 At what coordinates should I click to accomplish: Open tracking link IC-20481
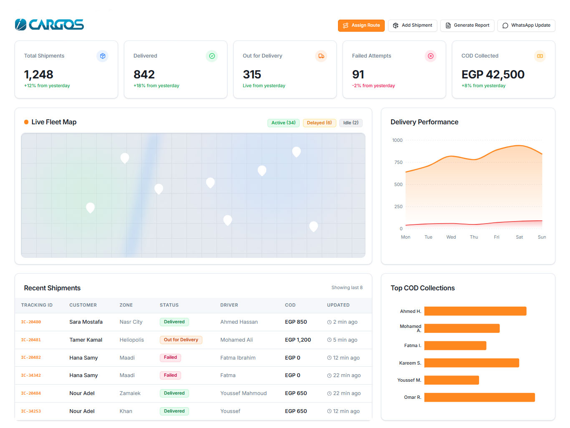click(x=31, y=340)
